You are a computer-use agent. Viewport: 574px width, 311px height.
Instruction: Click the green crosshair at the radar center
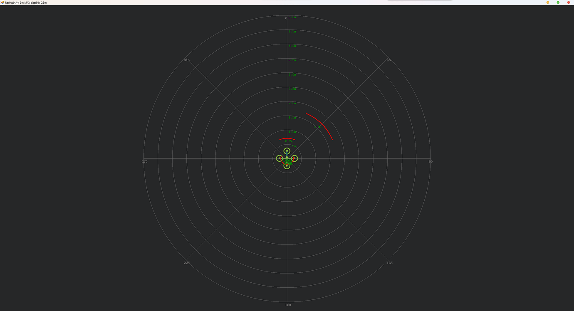tap(287, 158)
